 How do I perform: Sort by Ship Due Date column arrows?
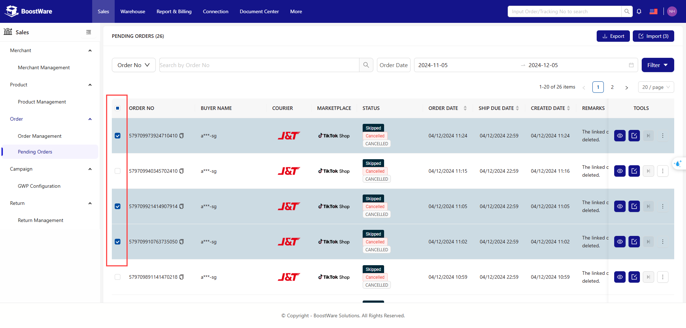(517, 108)
